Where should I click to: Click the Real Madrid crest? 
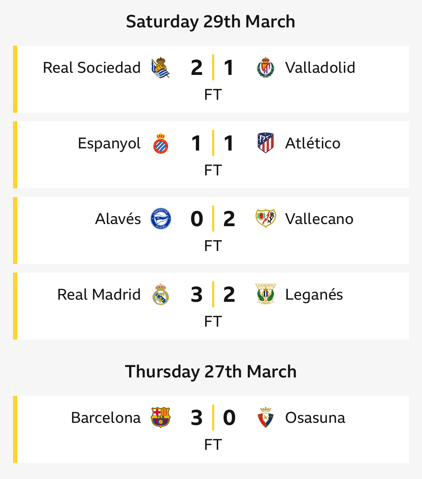(x=161, y=295)
